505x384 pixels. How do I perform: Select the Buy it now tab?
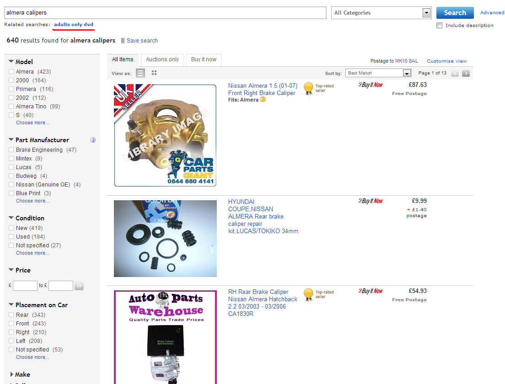(x=204, y=59)
